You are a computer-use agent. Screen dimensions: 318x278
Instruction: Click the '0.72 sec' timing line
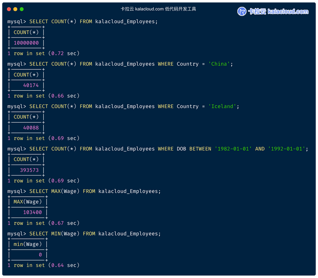(x=43, y=53)
